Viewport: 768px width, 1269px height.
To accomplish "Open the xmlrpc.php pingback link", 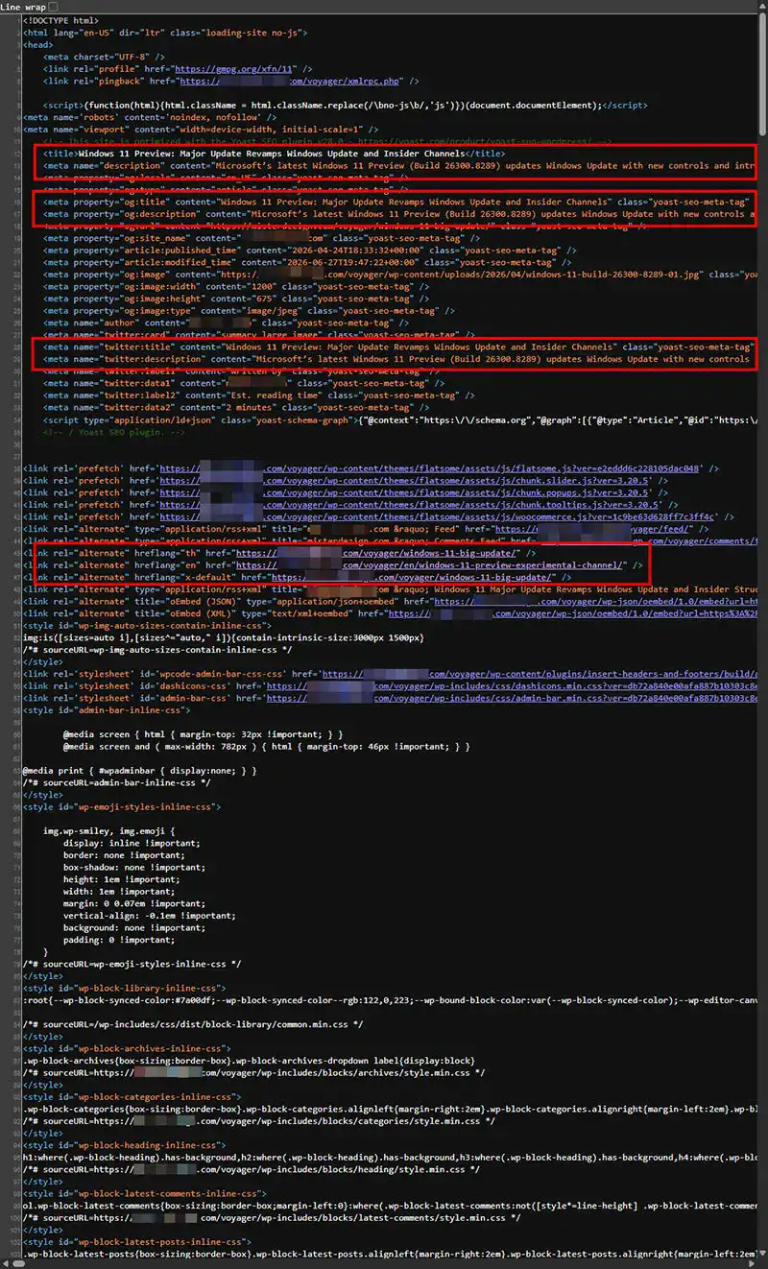I will 290,82.
